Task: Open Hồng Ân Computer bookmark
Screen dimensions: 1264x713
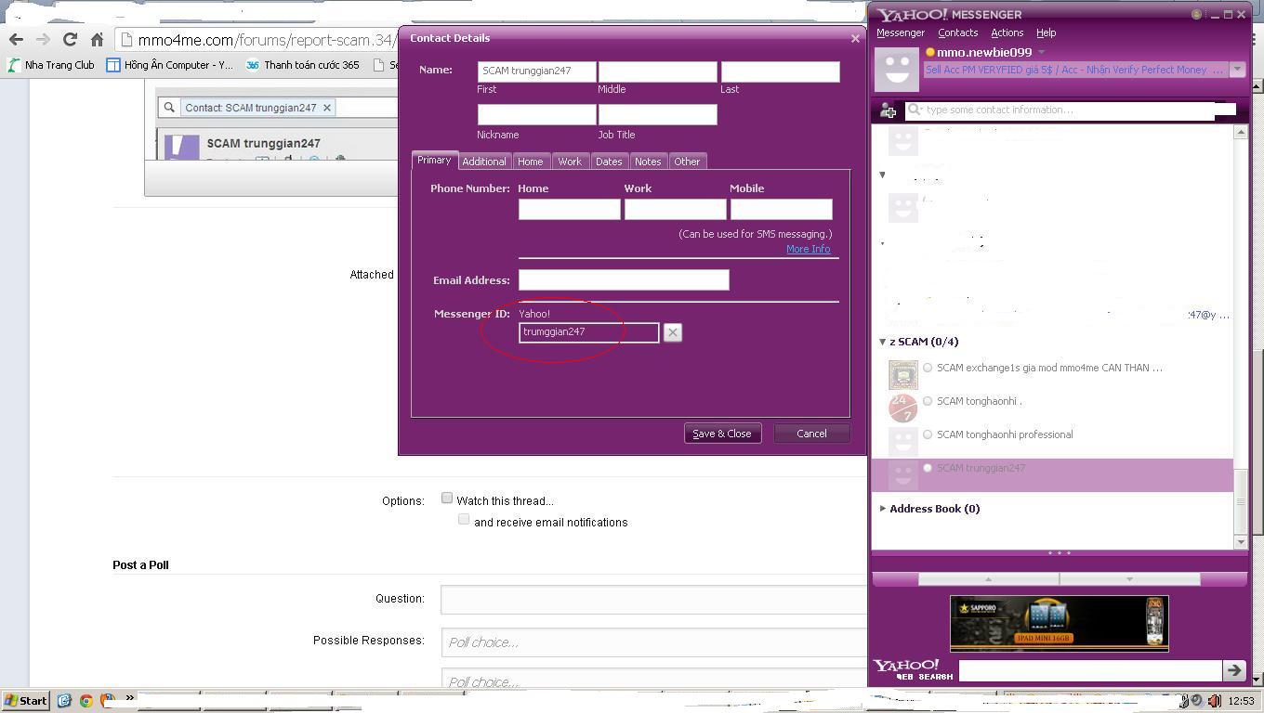Action: click(x=170, y=65)
